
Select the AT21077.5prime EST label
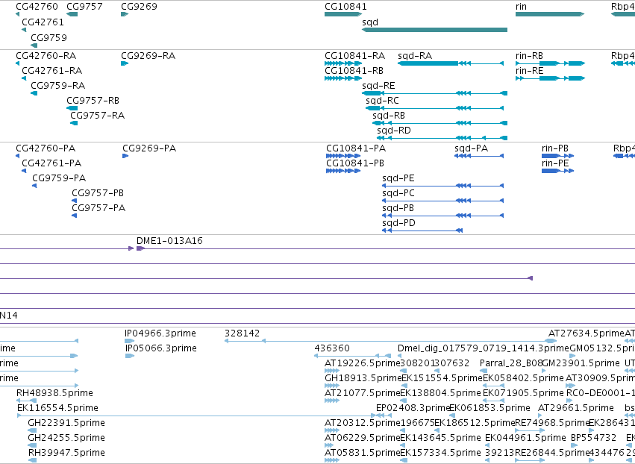point(363,393)
